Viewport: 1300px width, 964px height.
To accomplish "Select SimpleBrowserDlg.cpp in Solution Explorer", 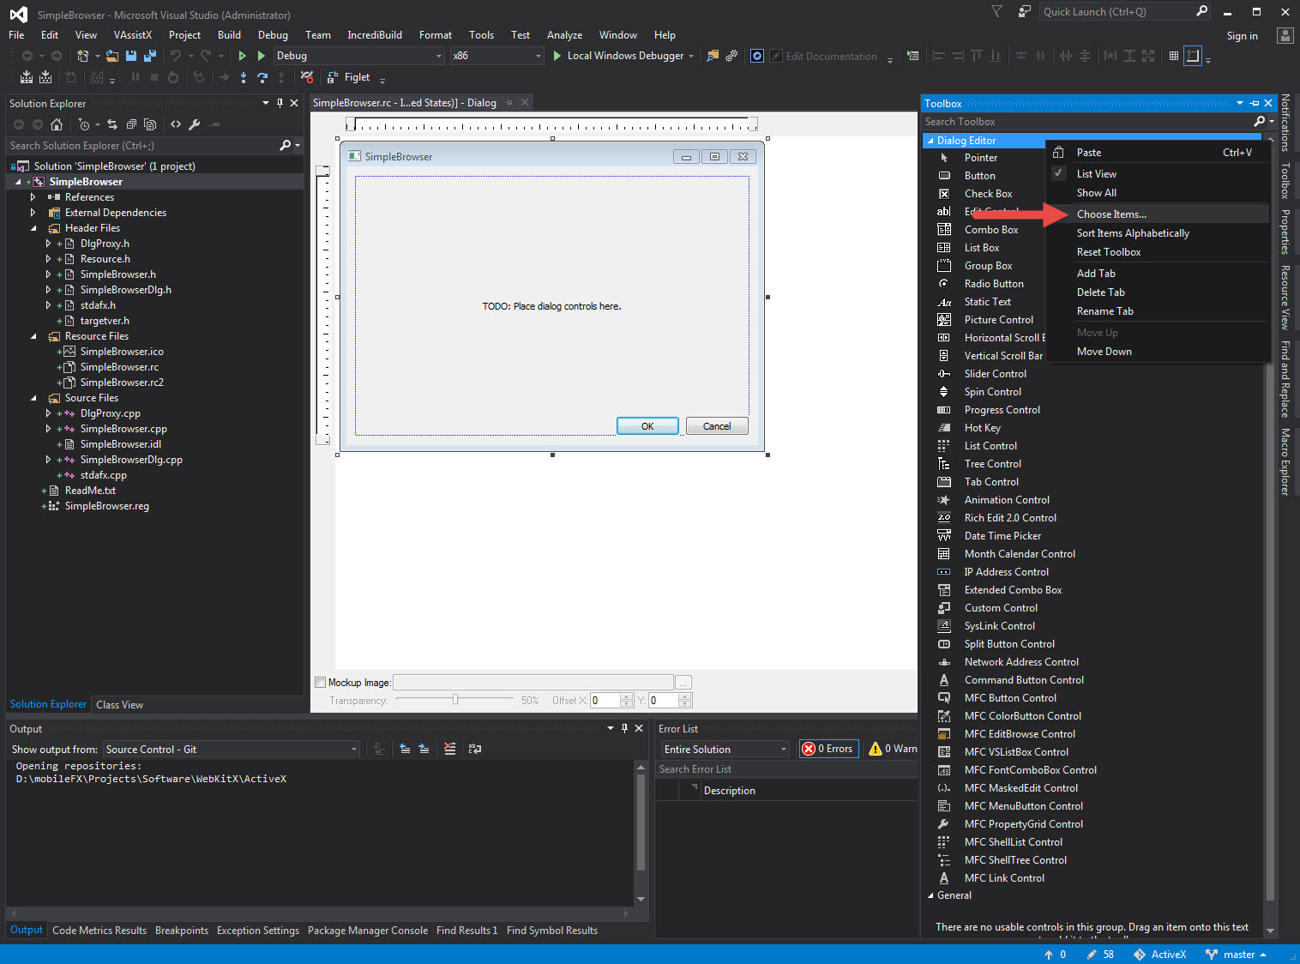I will click(x=131, y=460).
